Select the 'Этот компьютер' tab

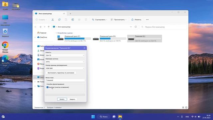click(50, 14)
